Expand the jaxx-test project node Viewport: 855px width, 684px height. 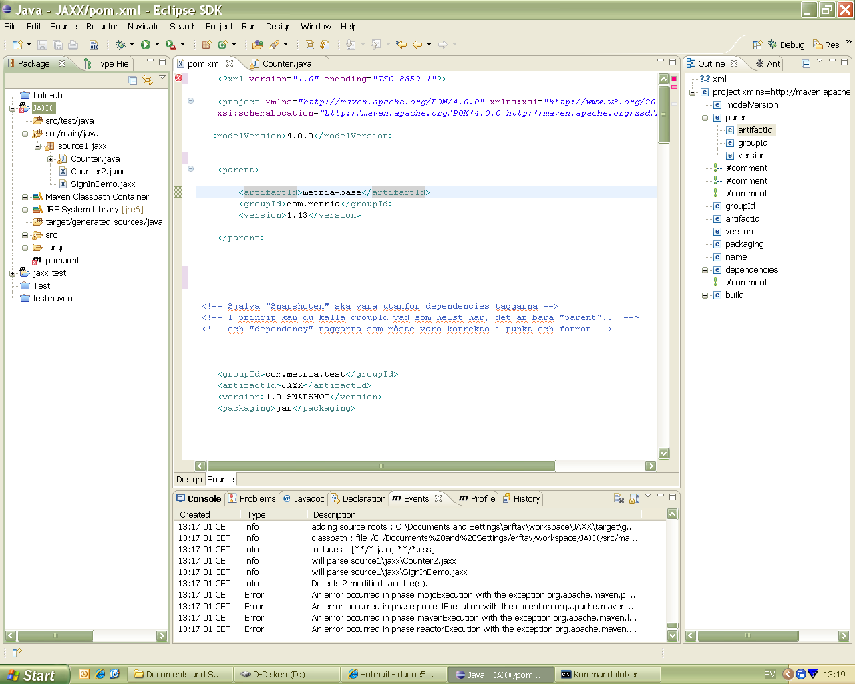pyautogui.click(x=12, y=273)
